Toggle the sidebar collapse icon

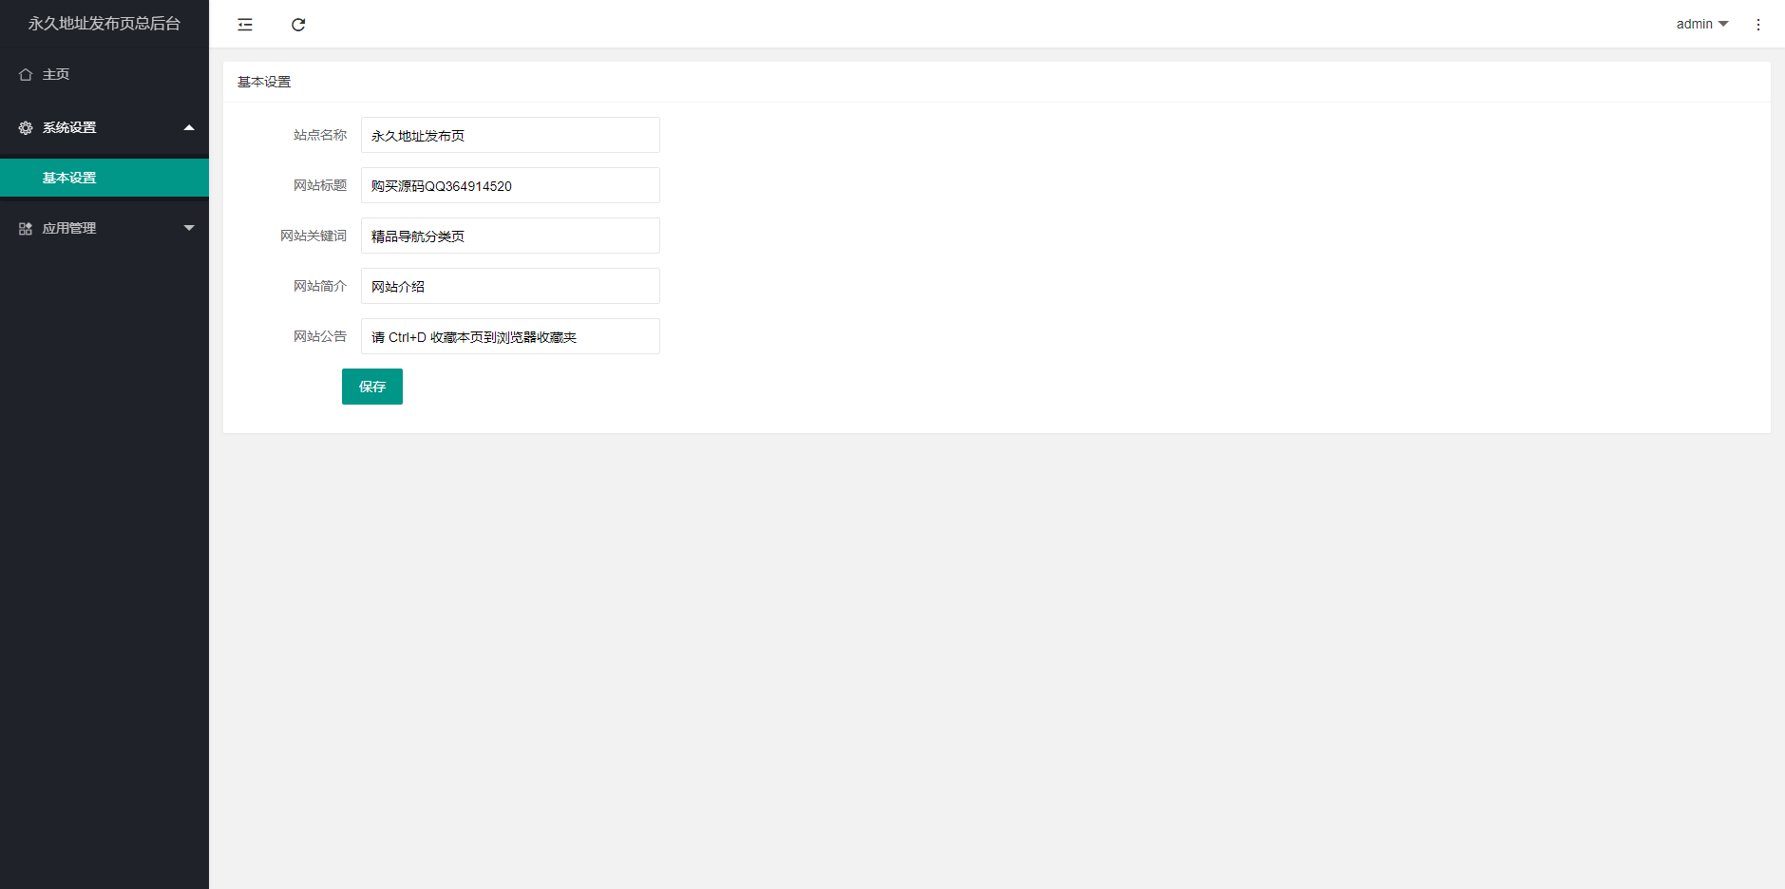coord(245,25)
